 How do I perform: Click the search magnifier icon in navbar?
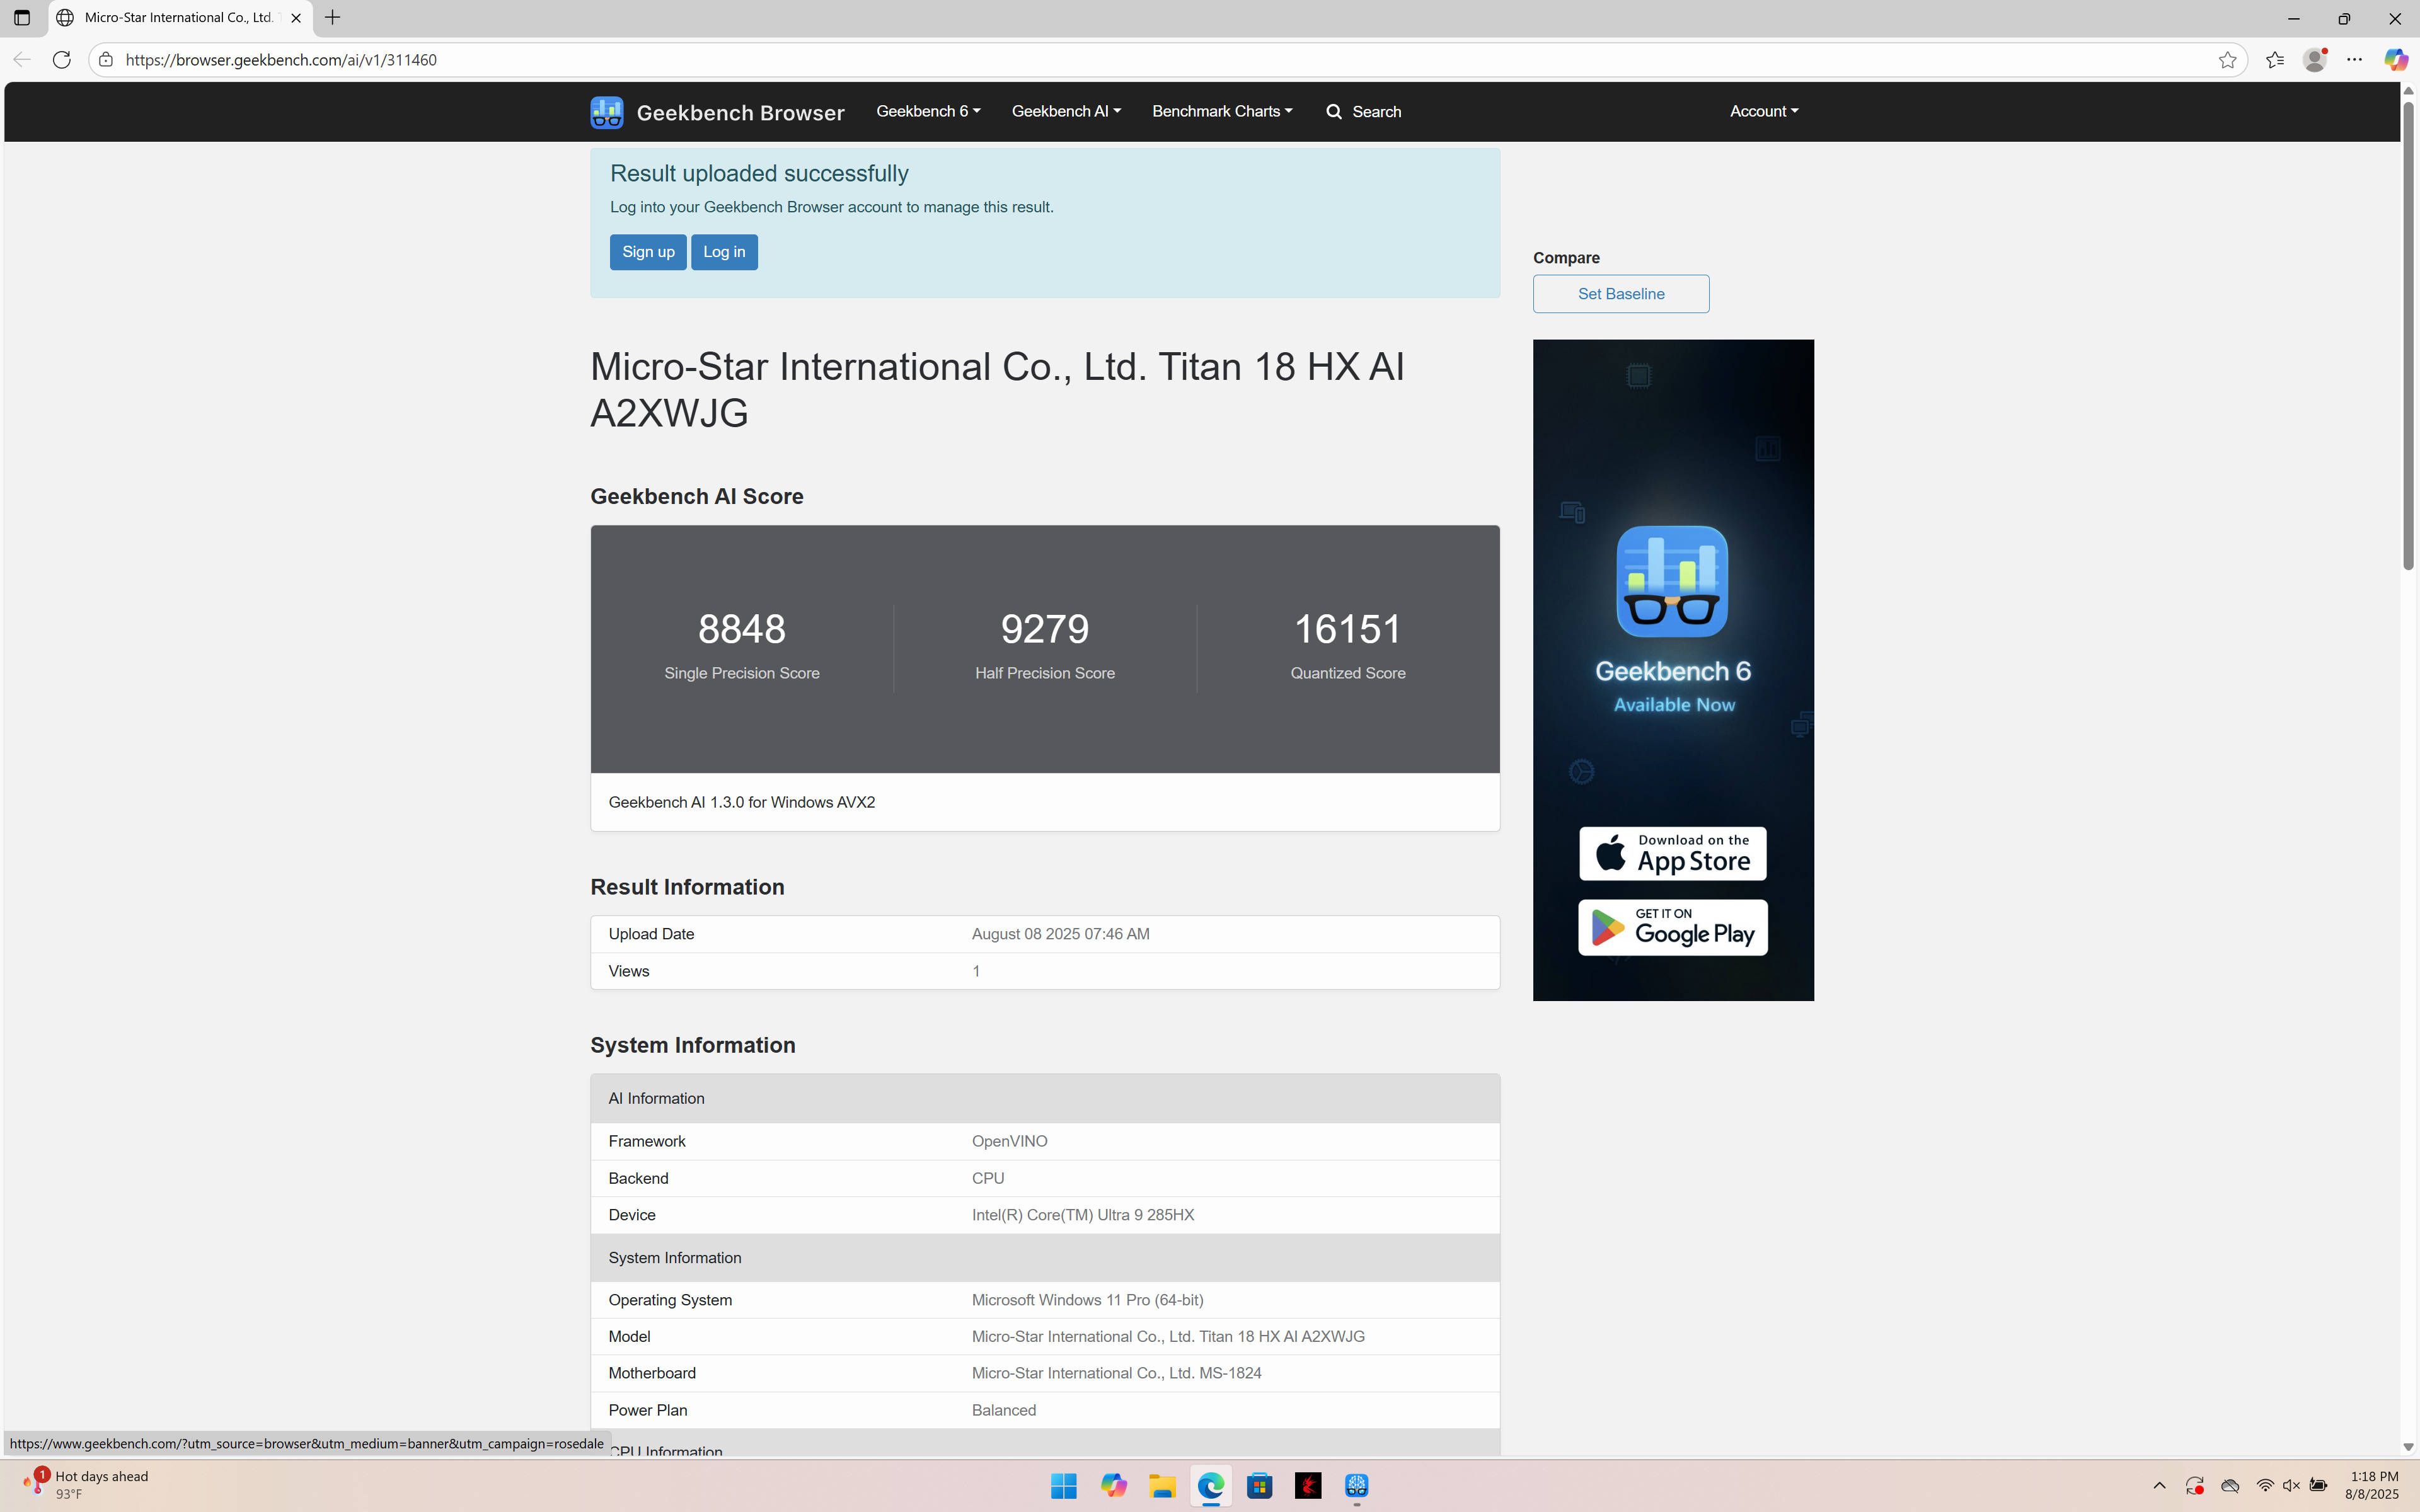click(x=1333, y=112)
